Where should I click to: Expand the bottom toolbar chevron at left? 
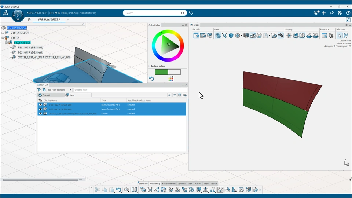point(92,187)
